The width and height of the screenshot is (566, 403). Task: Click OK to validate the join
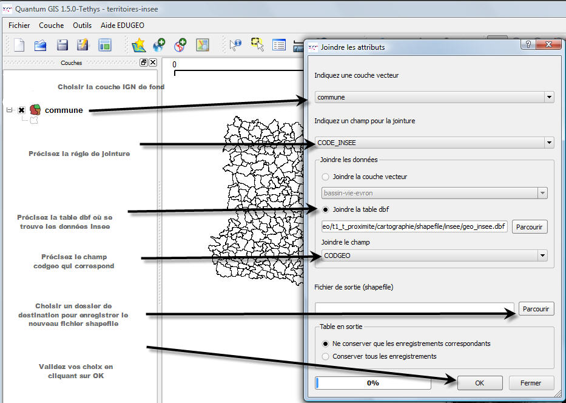tap(479, 383)
